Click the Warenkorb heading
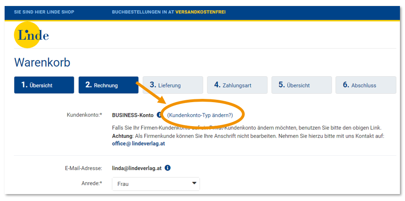The height and width of the screenshot is (201, 405). pyautogui.click(x=42, y=62)
